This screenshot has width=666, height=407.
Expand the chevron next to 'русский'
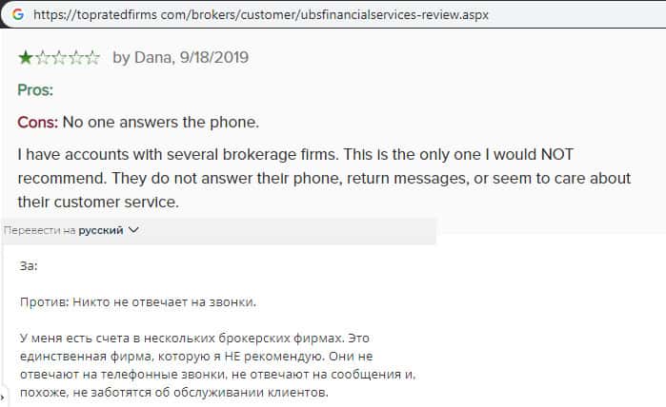pyautogui.click(x=133, y=229)
